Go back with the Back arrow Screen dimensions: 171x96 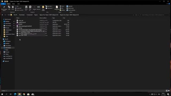(2, 15)
